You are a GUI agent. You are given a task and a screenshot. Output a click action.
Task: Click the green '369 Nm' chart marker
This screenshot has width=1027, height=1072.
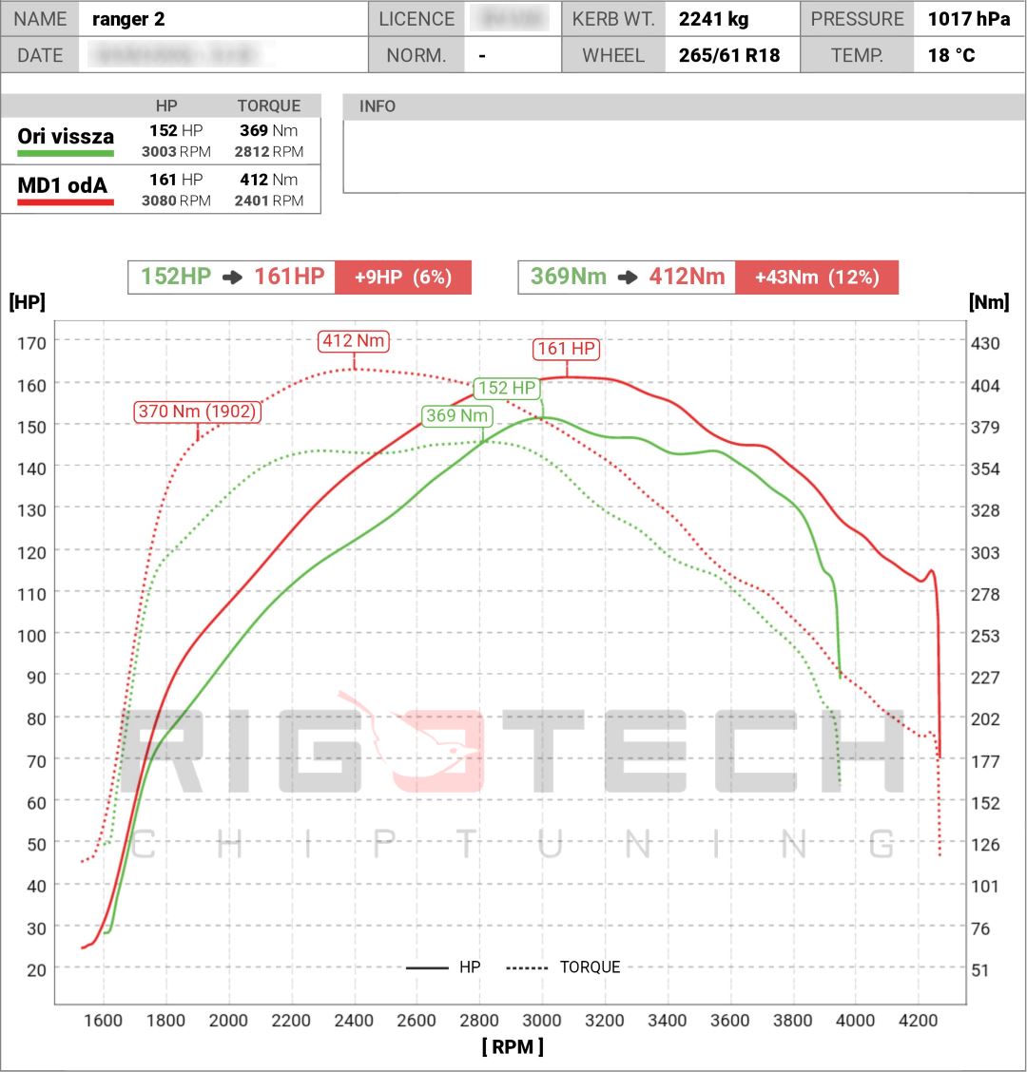point(457,415)
